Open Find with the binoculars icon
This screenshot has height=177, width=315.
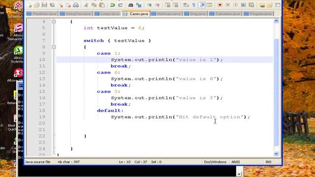point(131,5)
